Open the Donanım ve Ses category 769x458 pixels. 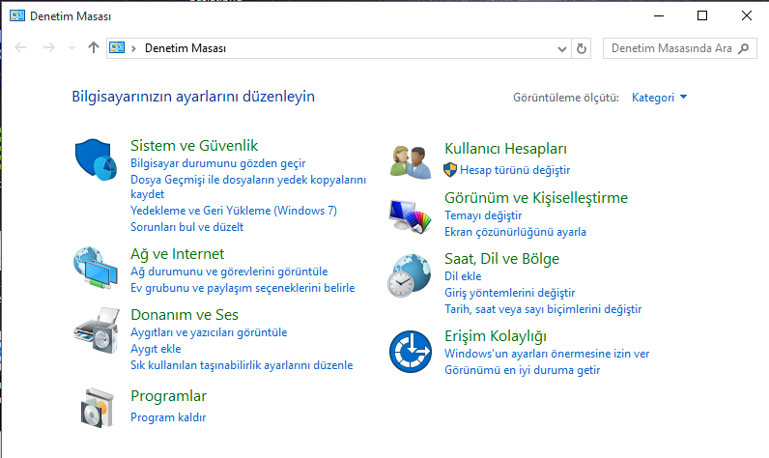(185, 315)
